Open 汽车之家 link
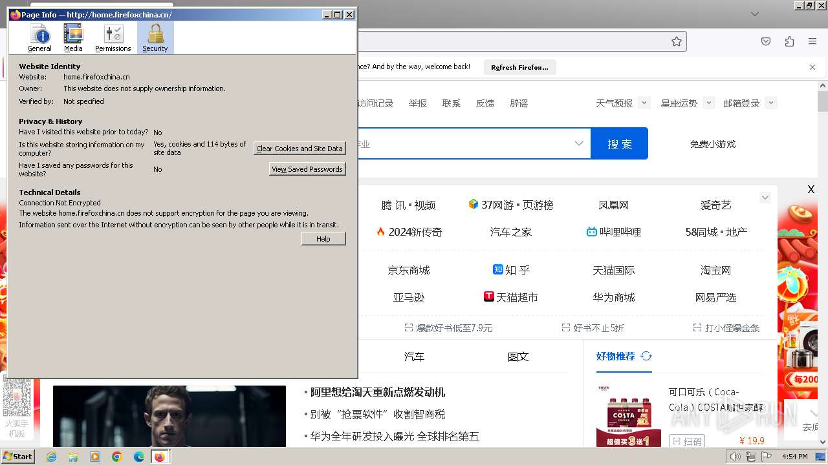This screenshot has width=828, height=465. (x=511, y=232)
